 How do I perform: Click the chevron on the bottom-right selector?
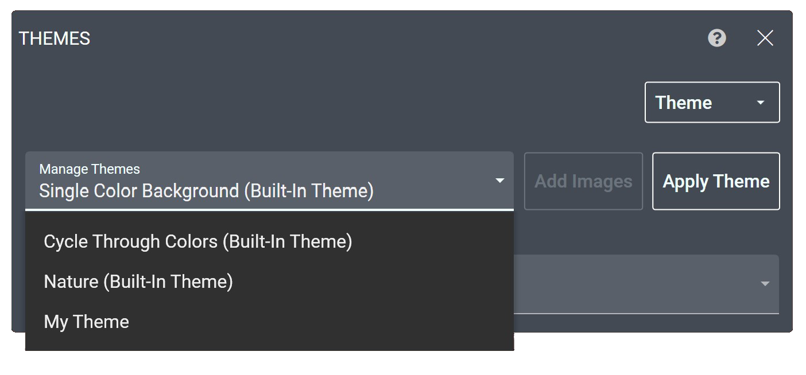tap(765, 283)
